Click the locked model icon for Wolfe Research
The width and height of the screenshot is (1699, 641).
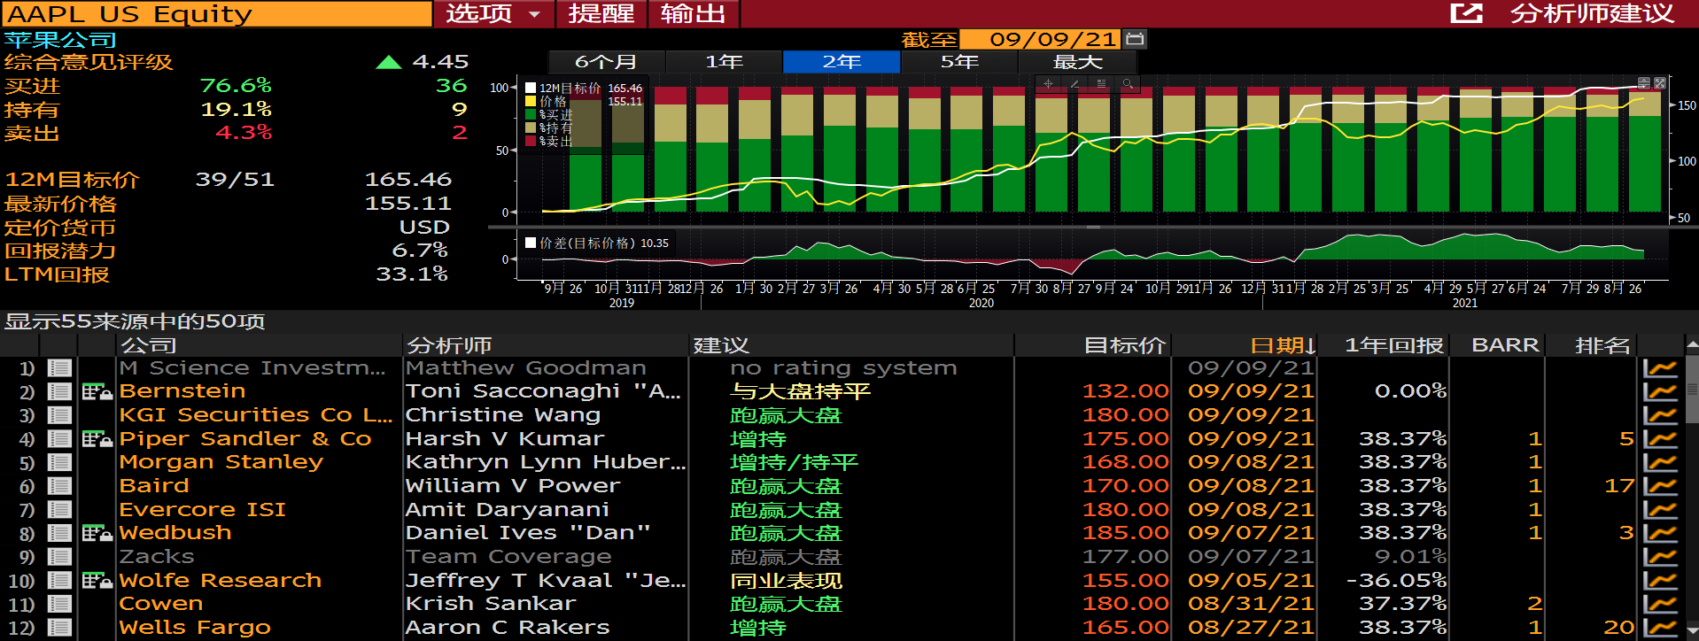click(x=97, y=581)
